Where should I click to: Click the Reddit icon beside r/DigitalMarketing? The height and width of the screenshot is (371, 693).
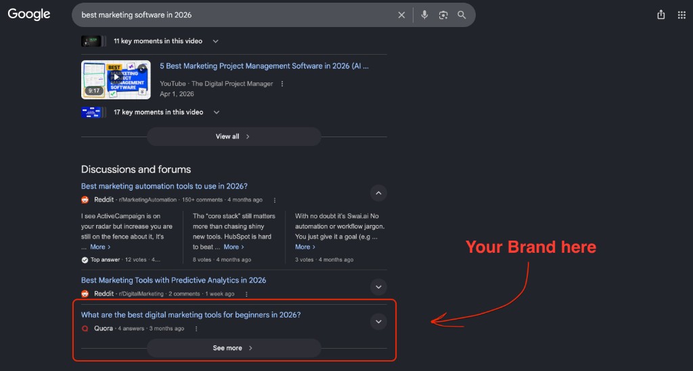(x=85, y=294)
